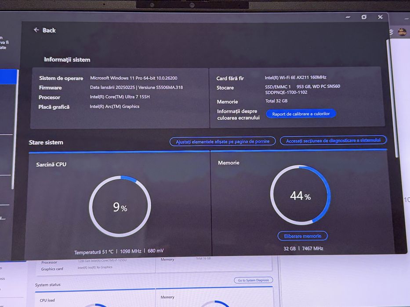Click storage value '953 GB, WD PC SN560'
The image size is (410, 307).
click(318, 86)
